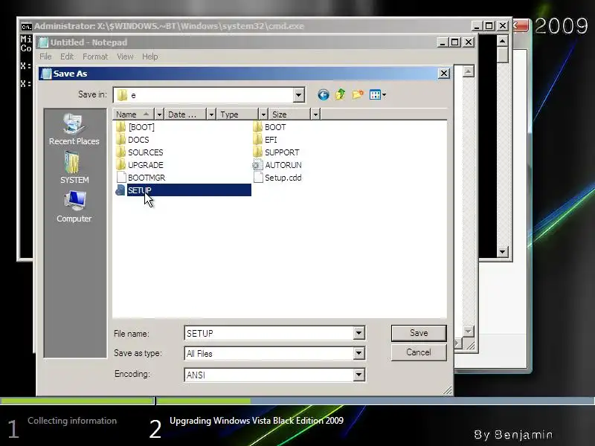Click the cmd.exe title bar icon
This screenshot has width=595, height=446.
click(x=26, y=27)
